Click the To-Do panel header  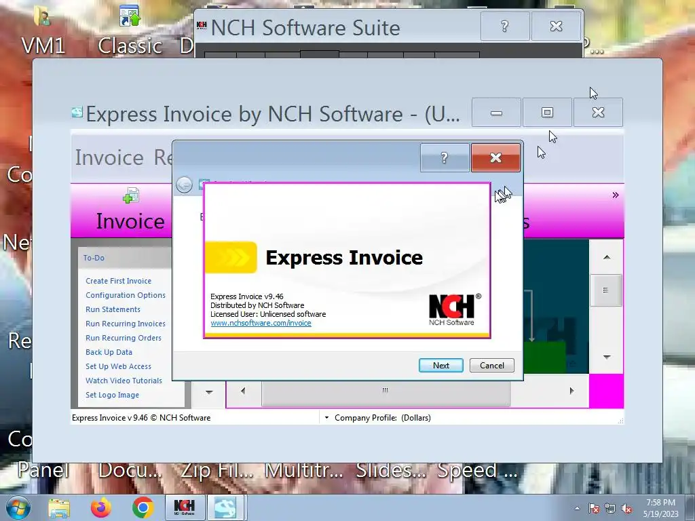(125, 258)
